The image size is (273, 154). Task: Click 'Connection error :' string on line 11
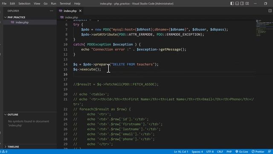(111, 50)
